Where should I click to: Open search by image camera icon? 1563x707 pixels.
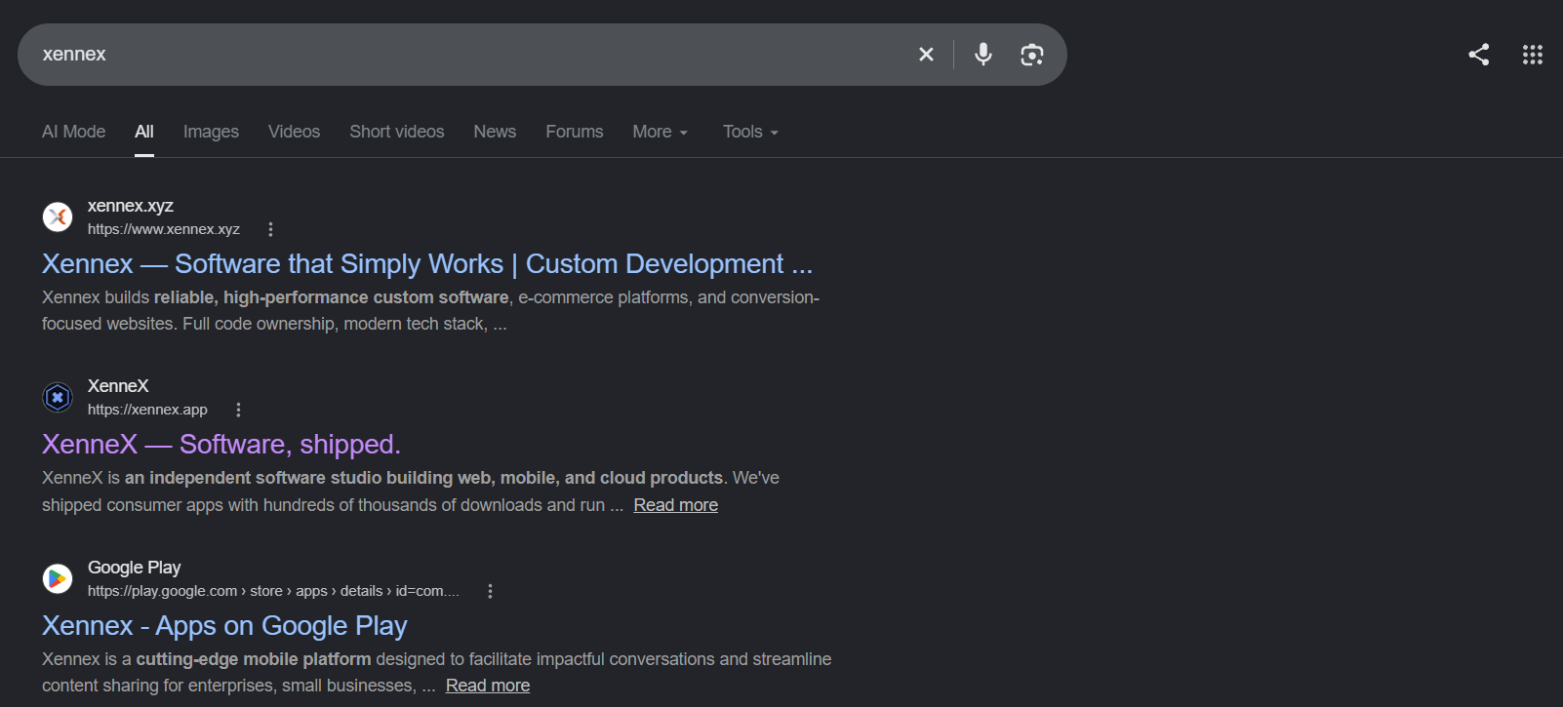tap(1032, 55)
